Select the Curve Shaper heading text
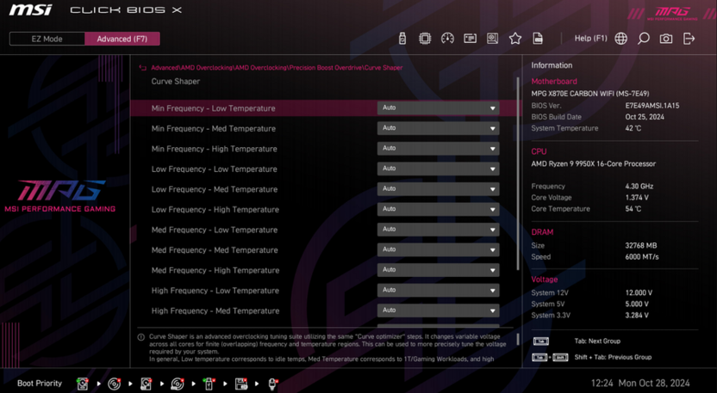Viewport: 717px width, 393px height. coord(176,81)
